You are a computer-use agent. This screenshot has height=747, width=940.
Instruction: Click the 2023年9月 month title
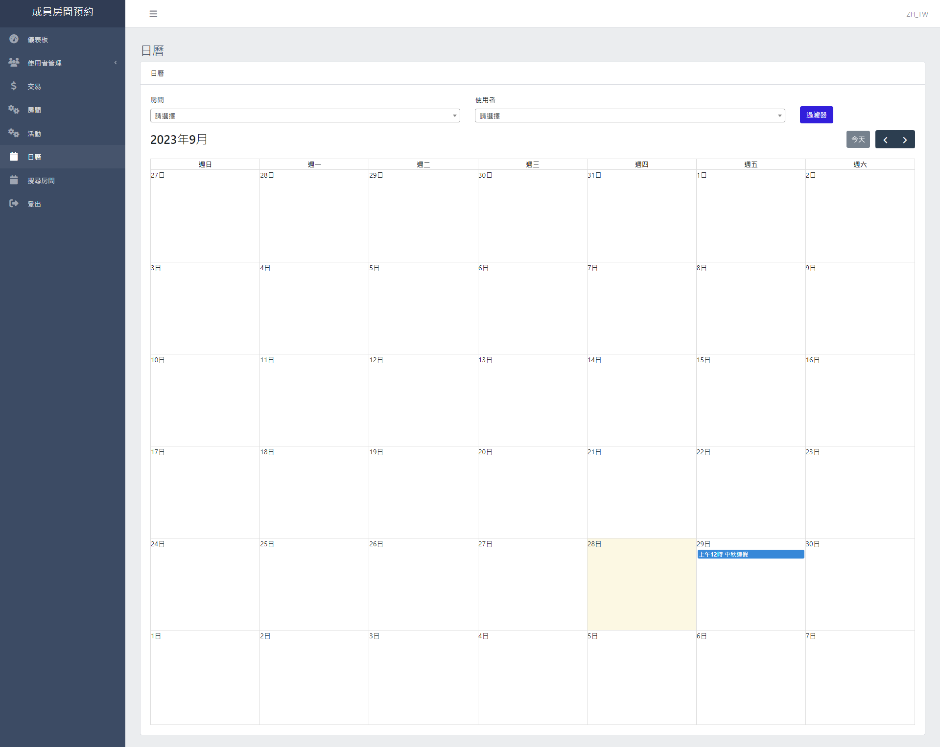pos(179,140)
